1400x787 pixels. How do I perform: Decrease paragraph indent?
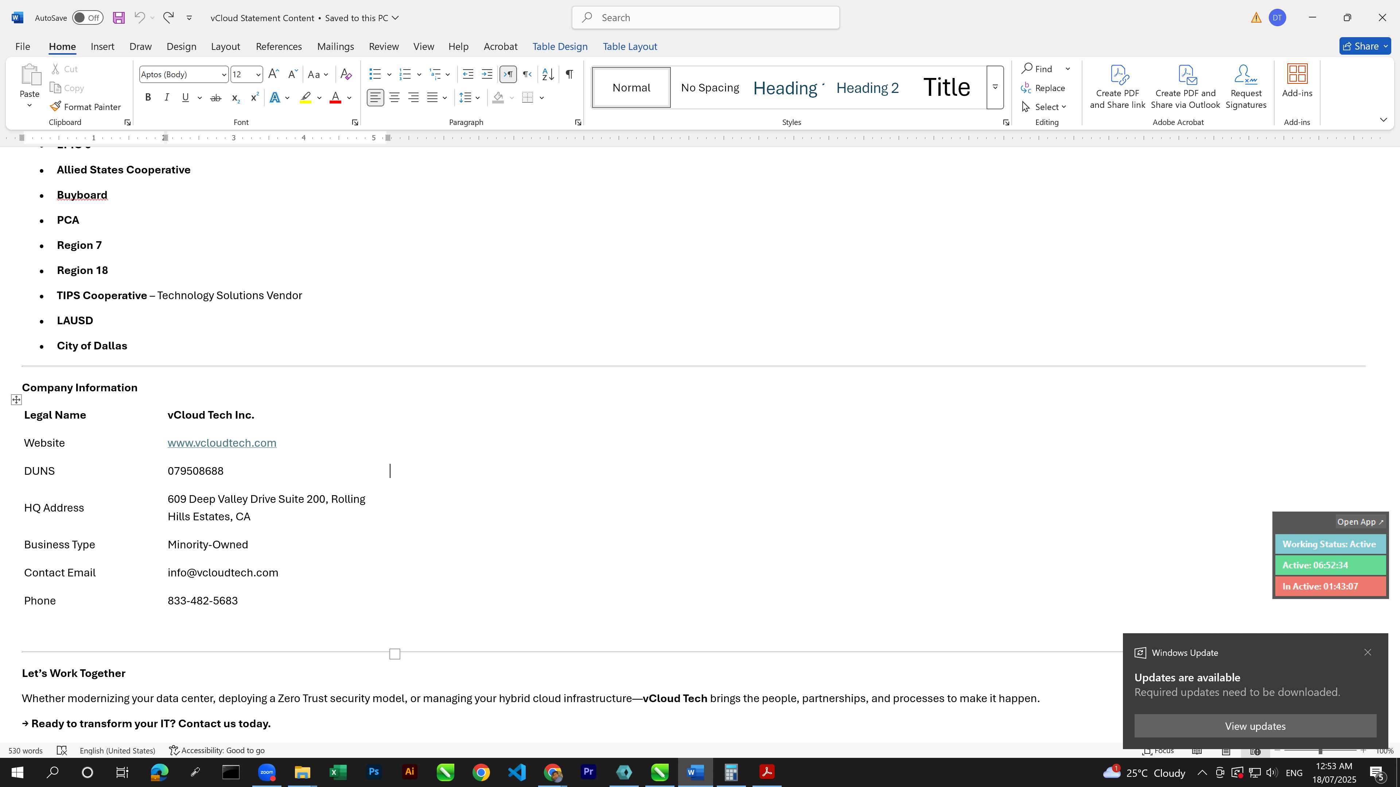point(468,74)
